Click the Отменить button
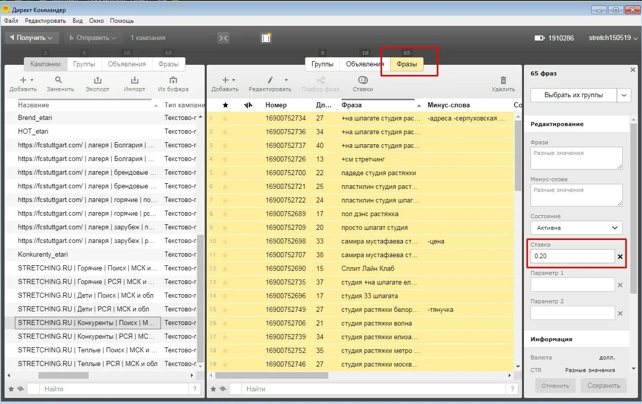The height and width of the screenshot is (404, 642). pos(555,386)
